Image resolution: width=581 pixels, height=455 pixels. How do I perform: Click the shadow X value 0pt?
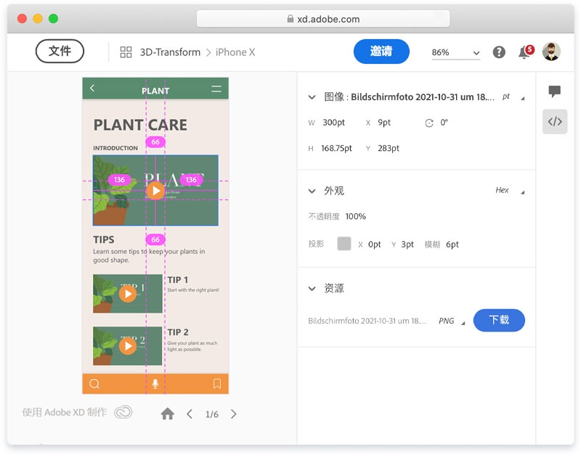pyautogui.click(x=374, y=245)
